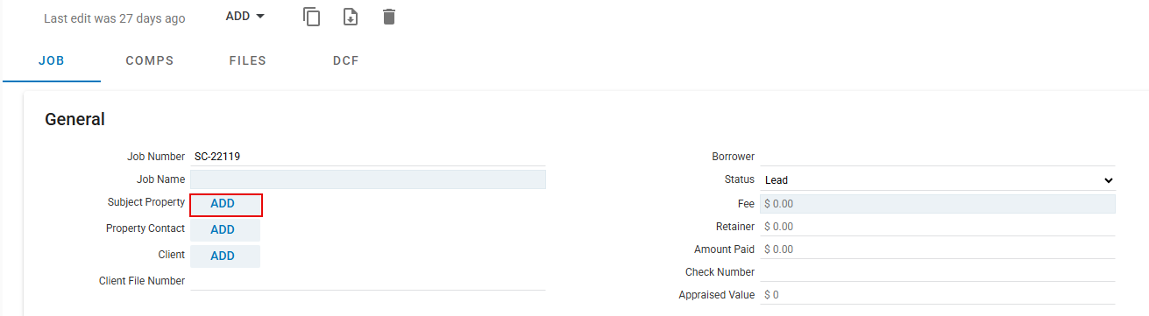This screenshot has height=316, width=1149.
Task: Select the JOB tab
Action: click(52, 61)
